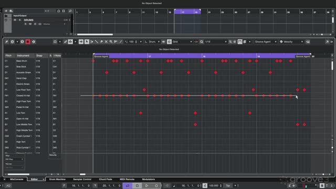Screen dimensions: 336x189
Task: Open the Editor tab dropdown arrow
Action: [x=44, y=180]
